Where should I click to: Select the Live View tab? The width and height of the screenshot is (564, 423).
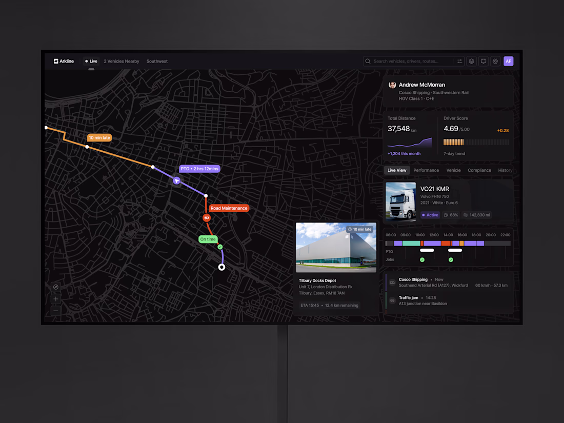click(x=397, y=171)
